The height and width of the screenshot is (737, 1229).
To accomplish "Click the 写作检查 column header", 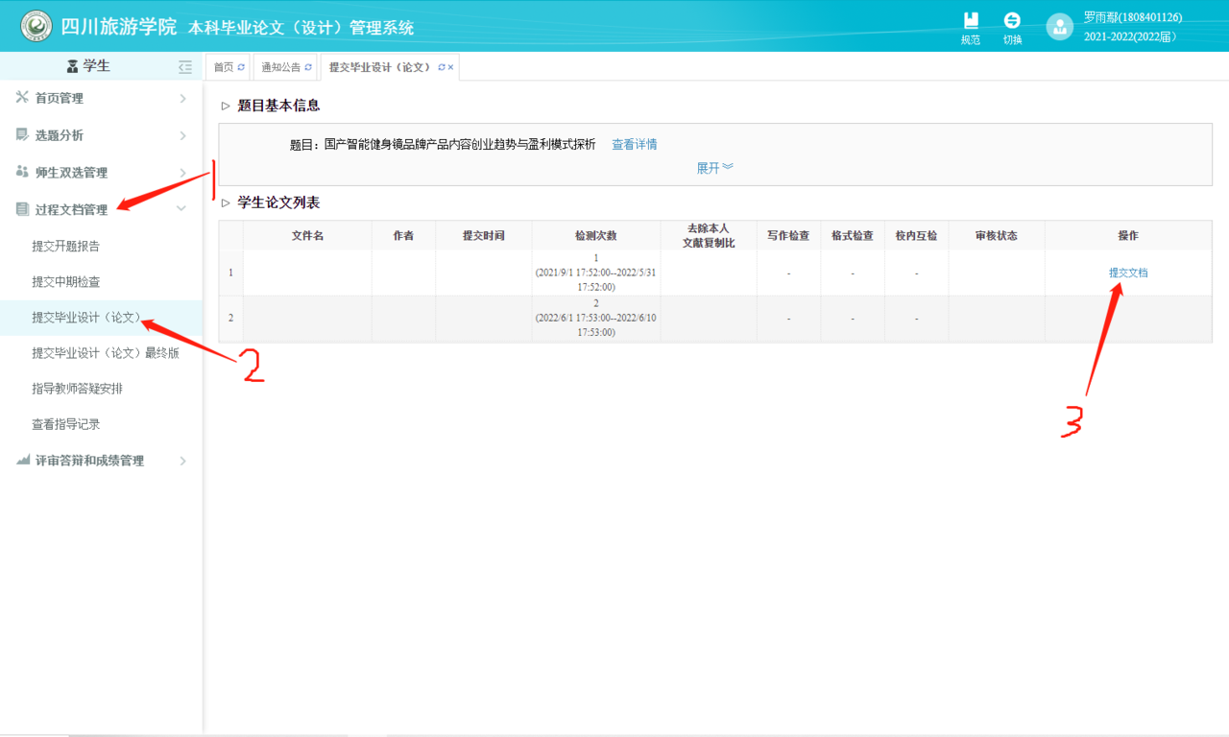I will pyautogui.click(x=788, y=236).
